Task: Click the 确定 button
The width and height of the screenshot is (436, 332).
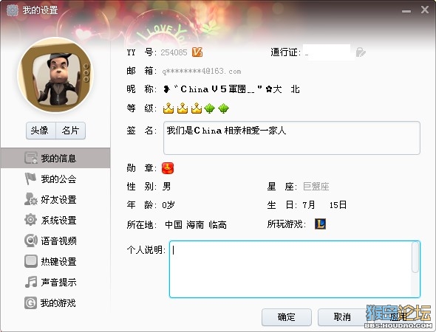Action: tap(287, 317)
